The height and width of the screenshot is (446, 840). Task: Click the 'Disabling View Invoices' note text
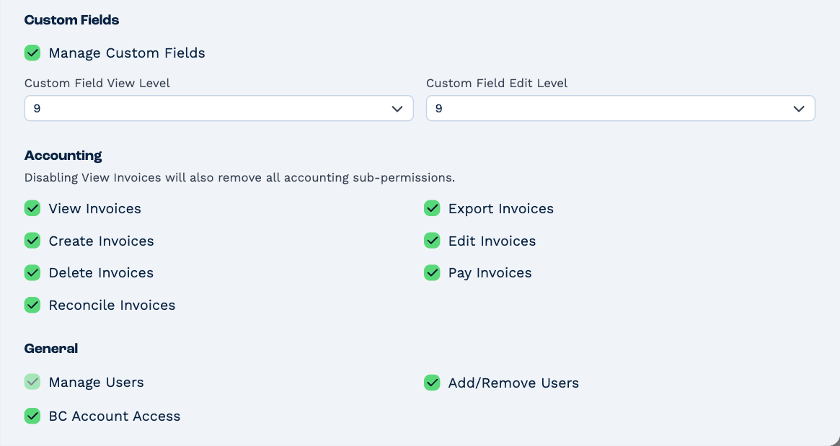(x=239, y=178)
